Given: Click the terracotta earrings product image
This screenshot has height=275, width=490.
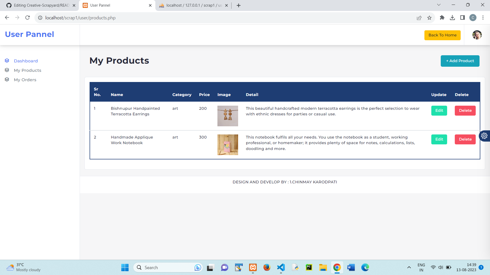Looking at the screenshot, I should point(228,116).
